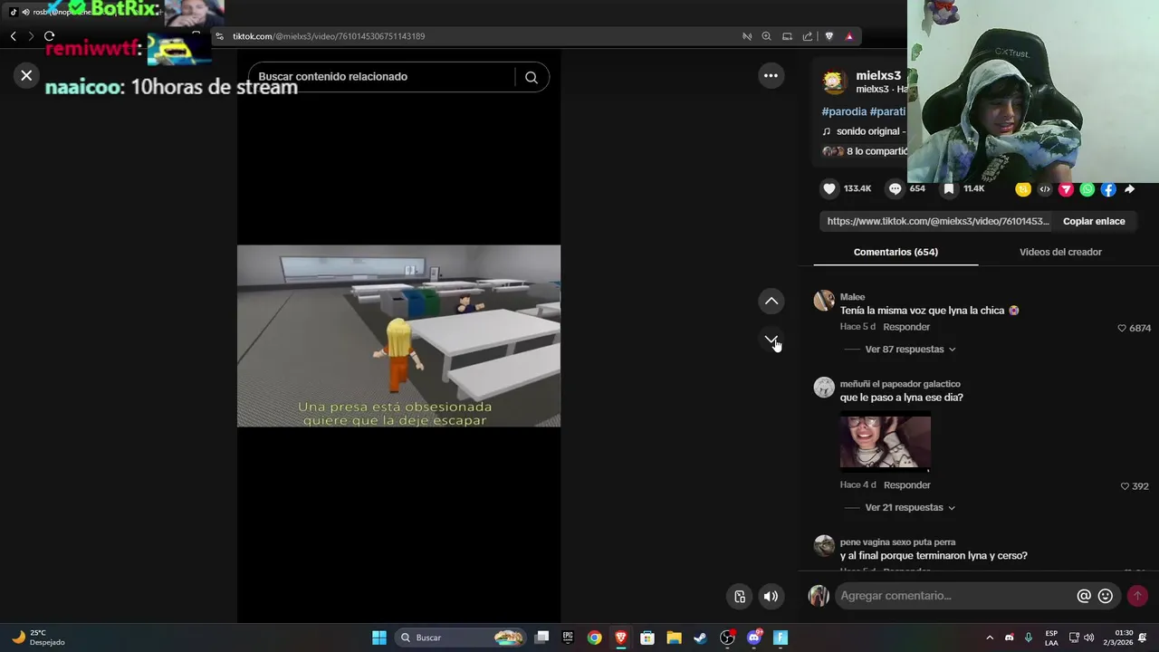The height and width of the screenshot is (652, 1159).
Task: Click the Roblox video player area
Action: (398, 336)
